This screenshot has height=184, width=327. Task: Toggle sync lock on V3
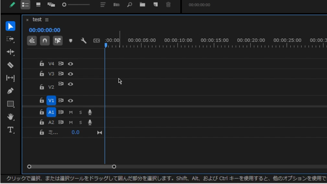pos(61,74)
